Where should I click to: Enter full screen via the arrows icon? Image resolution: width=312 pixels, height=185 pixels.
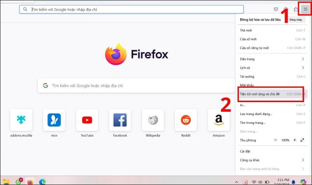[x=302, y=140]
